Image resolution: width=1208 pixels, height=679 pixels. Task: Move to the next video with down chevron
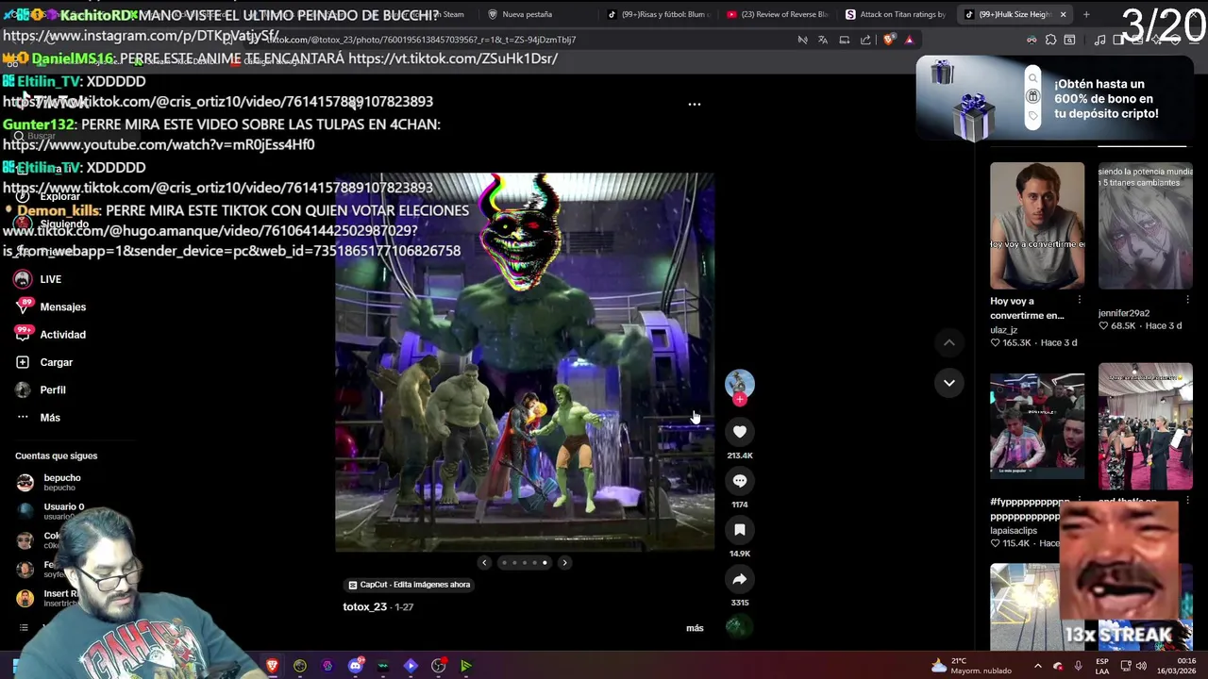[x=949, y=383]
